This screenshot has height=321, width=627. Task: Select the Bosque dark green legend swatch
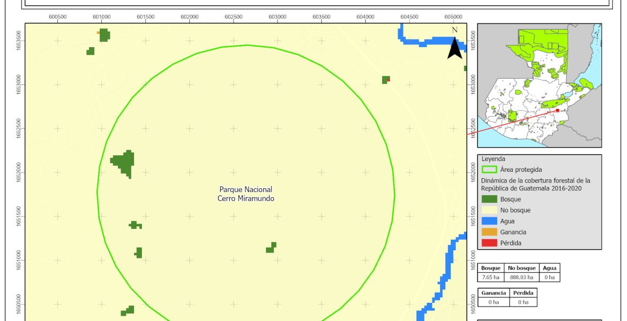pyautogui.click(x=489, y=199)
